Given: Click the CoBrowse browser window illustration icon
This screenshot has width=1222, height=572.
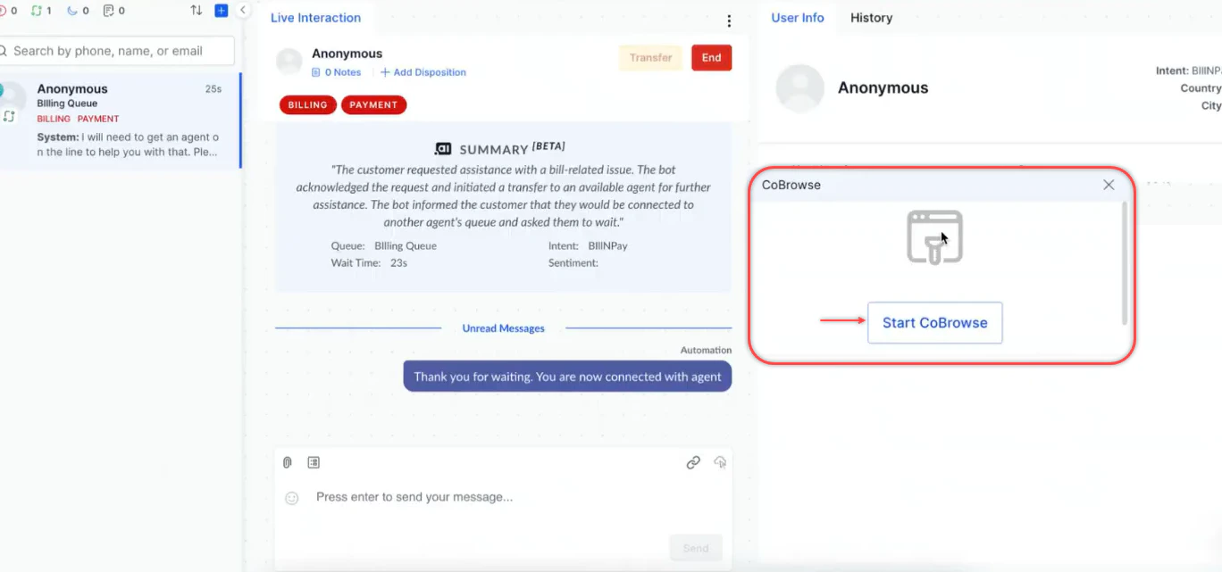Looking at the screenshot, I should pyautogui.click(x=934, y=237).
